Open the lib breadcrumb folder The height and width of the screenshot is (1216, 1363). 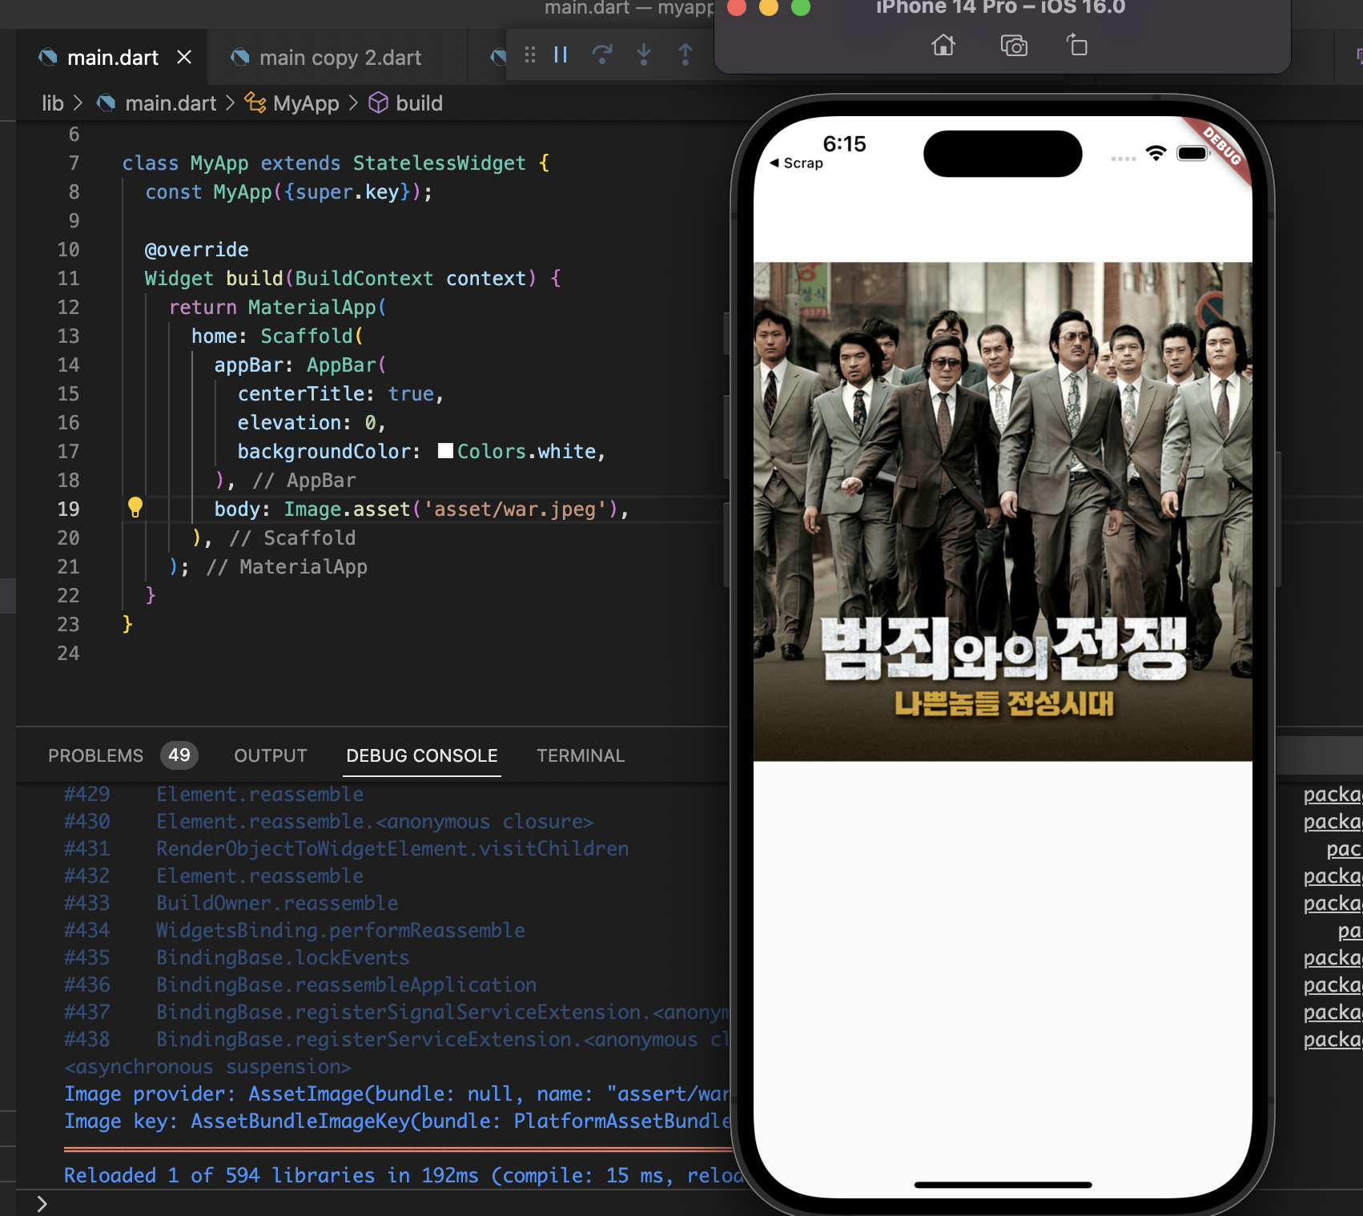[x=52, y=103]
